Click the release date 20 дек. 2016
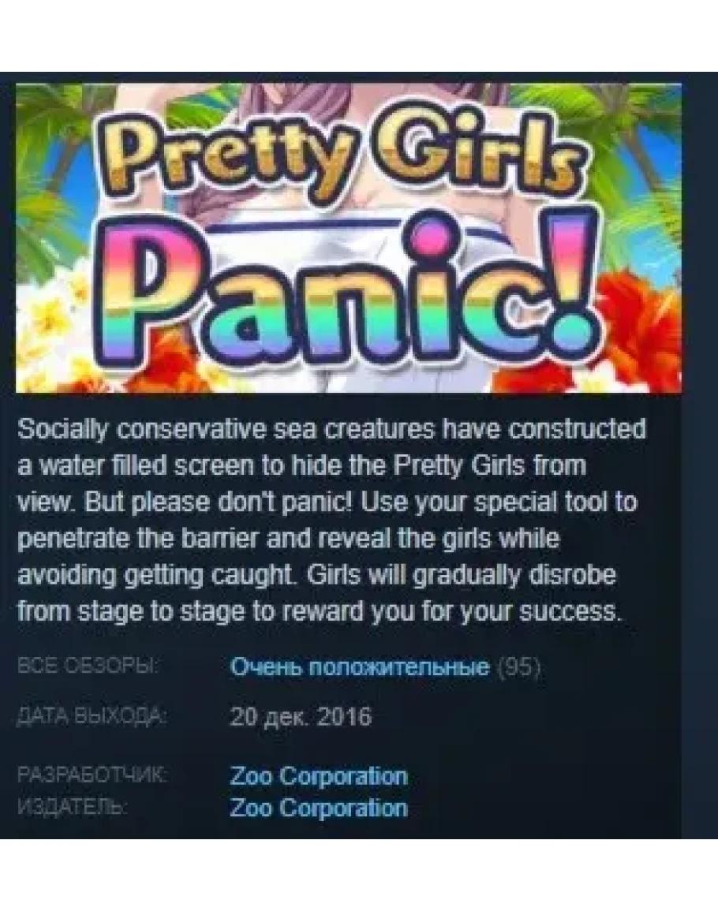The image size is (718, 911). pyautogui.click(x=301, y=716)
